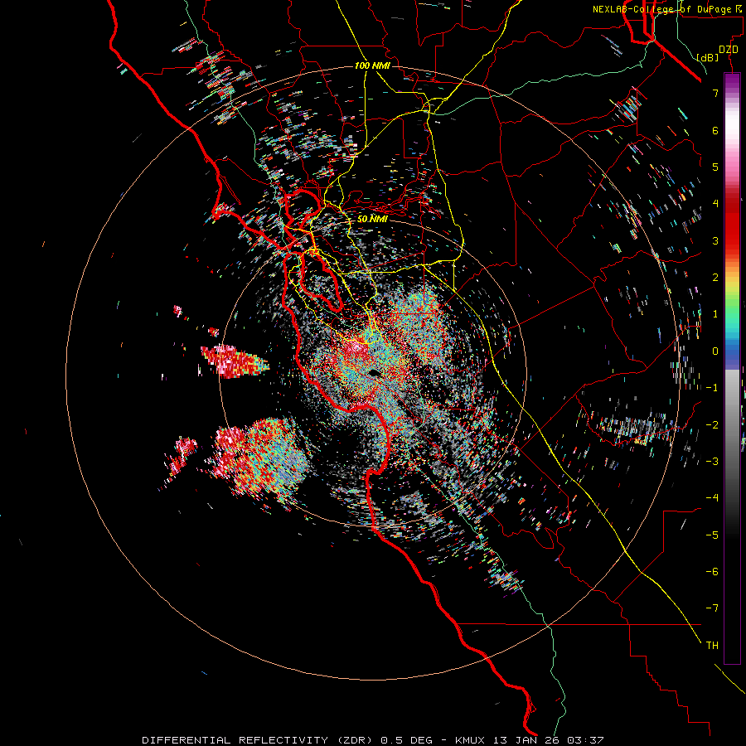Click the "7" value on the color scale
The height and width of the screenshot is (746, 746).
(715, 93)
